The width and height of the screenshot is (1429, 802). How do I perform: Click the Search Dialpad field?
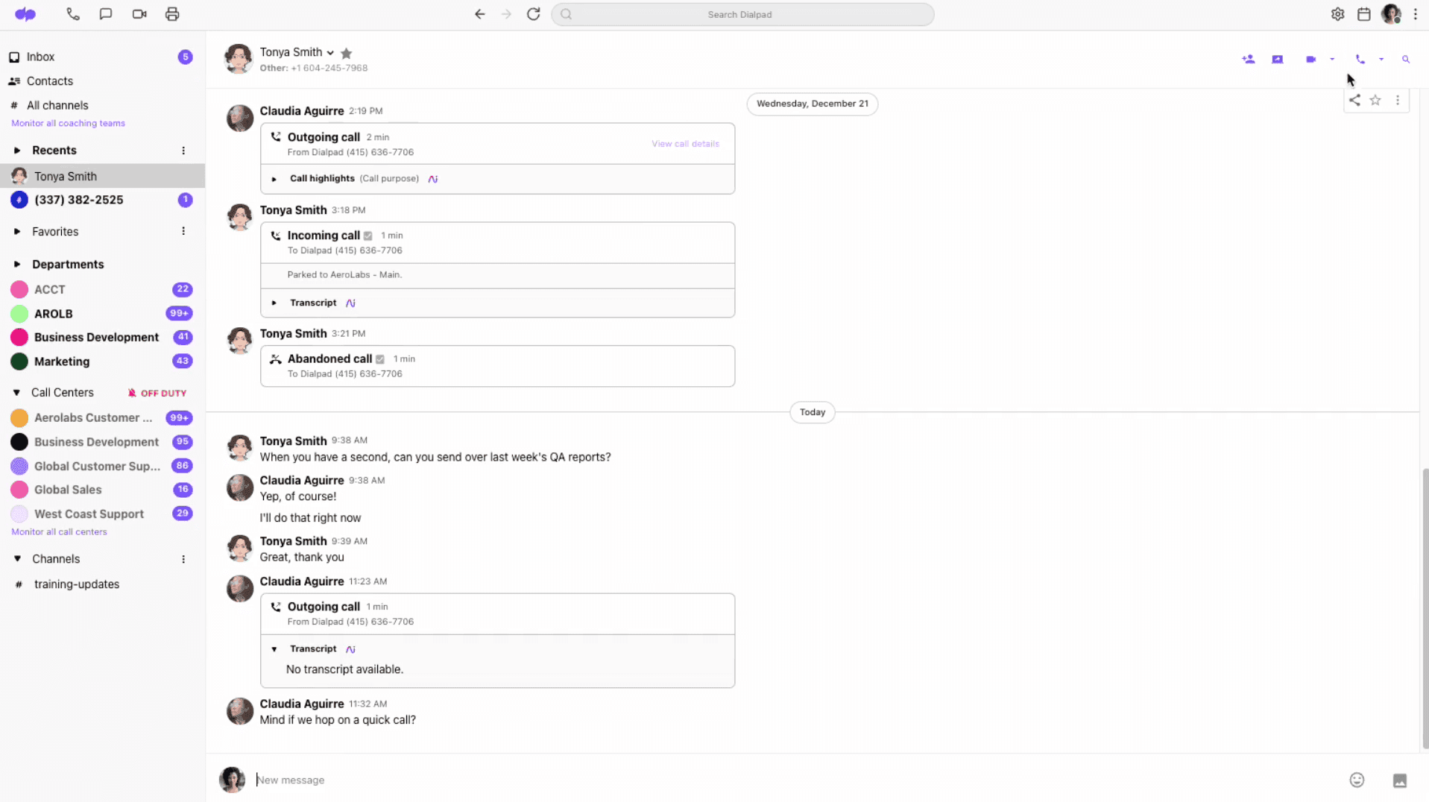pyautogui.click(x=742, y=14)
